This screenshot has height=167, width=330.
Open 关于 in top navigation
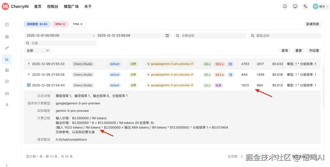(x=88, y=6)
